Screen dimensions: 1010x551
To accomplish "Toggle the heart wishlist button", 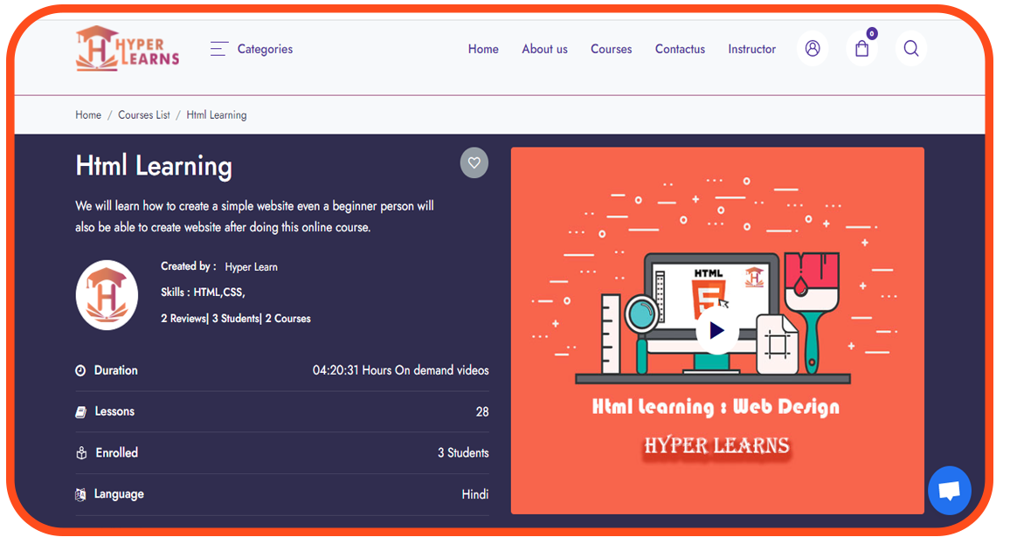I will (x=474, y=162).
